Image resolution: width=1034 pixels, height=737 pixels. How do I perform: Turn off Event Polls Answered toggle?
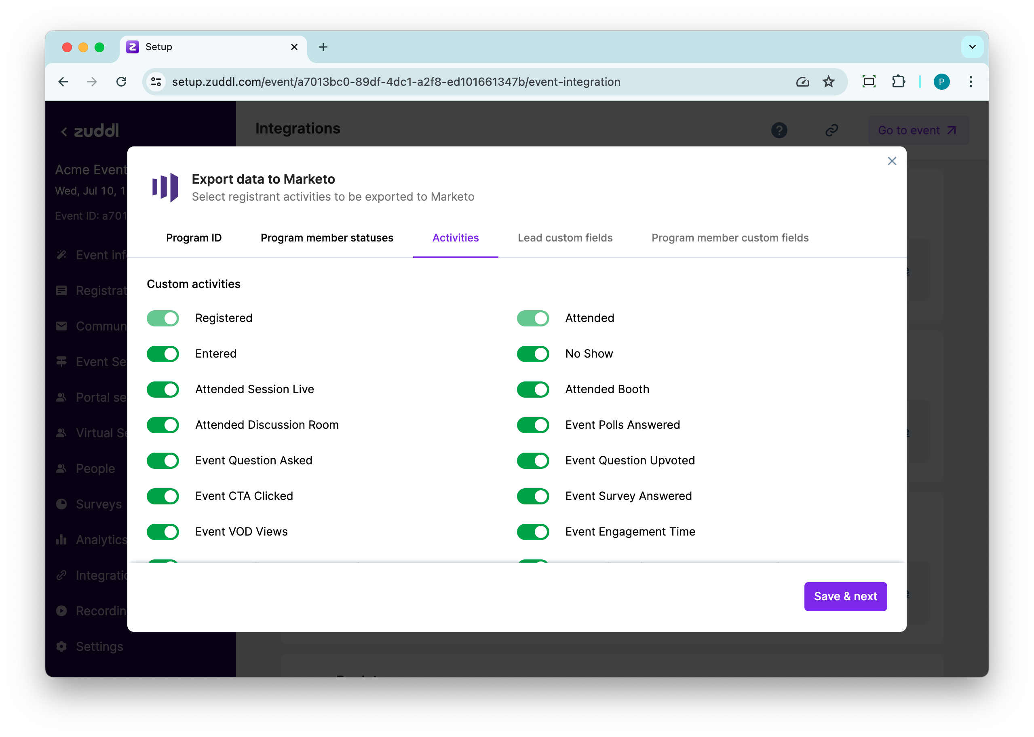click(x=532, y=425)
